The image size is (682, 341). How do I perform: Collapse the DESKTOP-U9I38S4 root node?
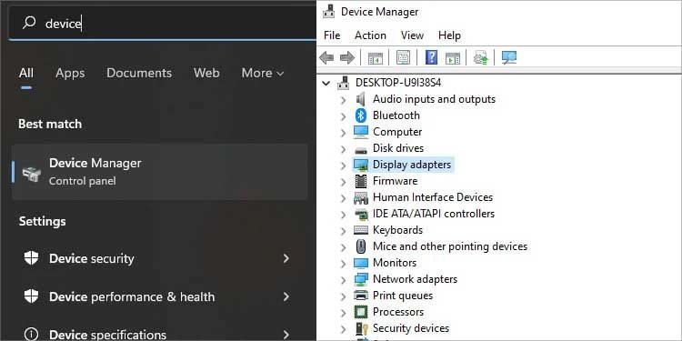(x=326, y=83)
